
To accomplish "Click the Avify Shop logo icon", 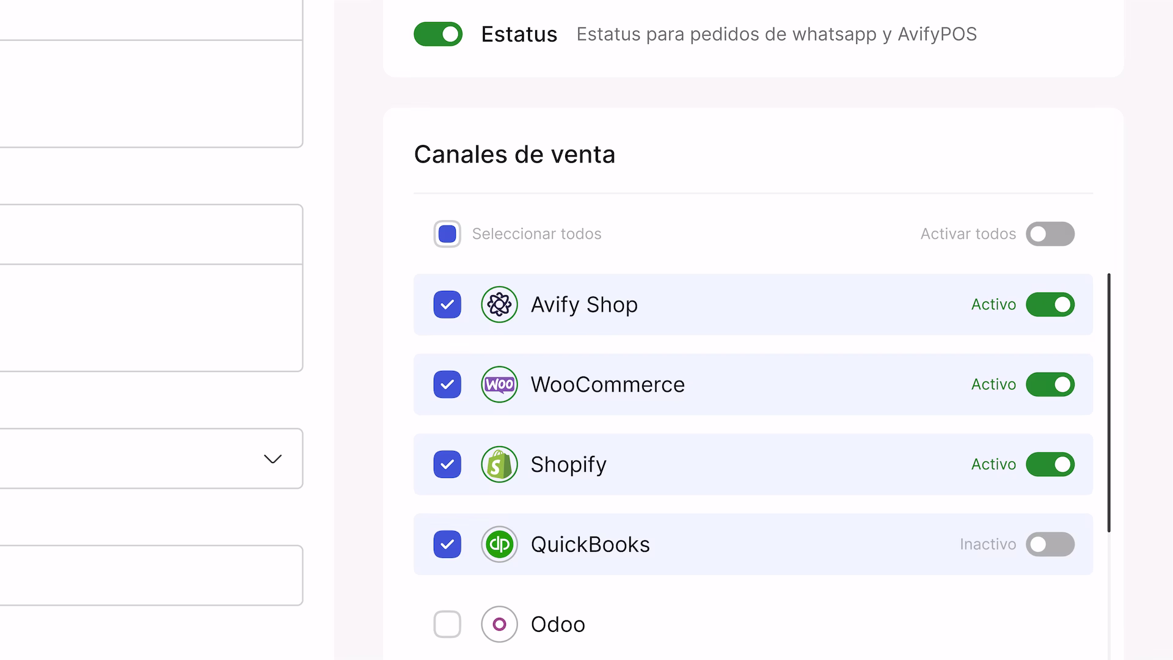I will [499, 304].
